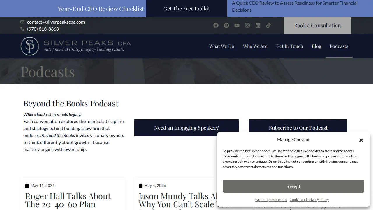Close the Manage Consent dialog
The width and height of the screenshot is (373, 210).
coord(361,140)
